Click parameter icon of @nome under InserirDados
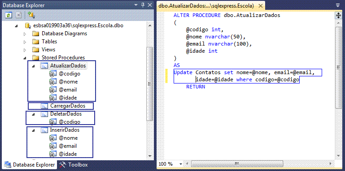345x171 pixels. click(x=53, y=138)
